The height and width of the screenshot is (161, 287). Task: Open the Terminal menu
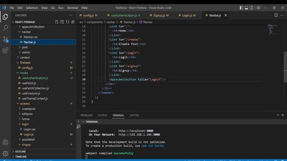[x=72, y=8]
